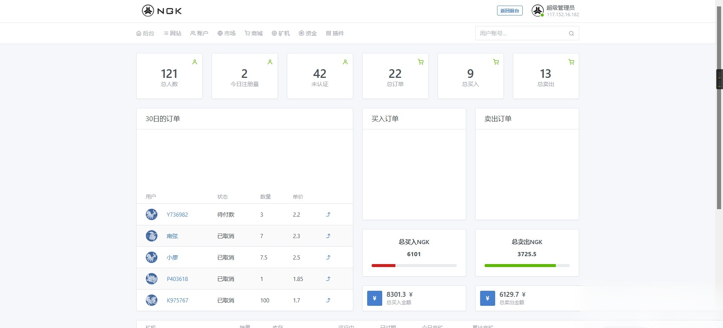Expand the 矿机 navigation menu
Screen dimensions: 723x328
[x=281, y=33]
